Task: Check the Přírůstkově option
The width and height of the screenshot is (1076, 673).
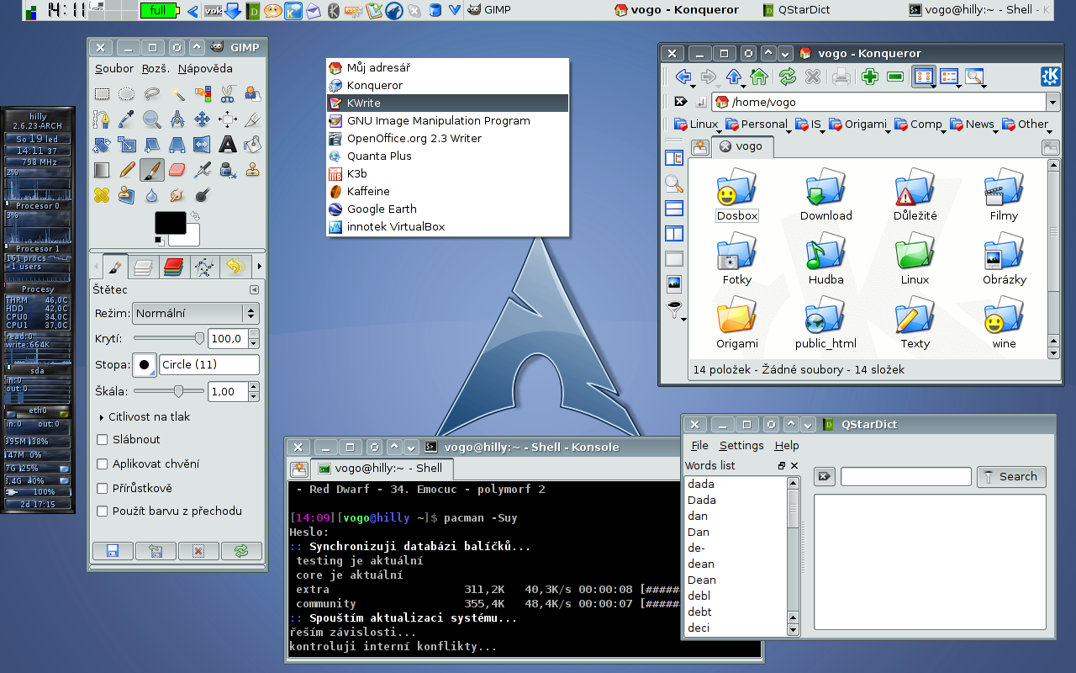Action: pyautogui.click(x=103, y=489)
